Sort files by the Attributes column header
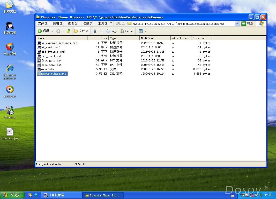This screenshot has width=276, height=199. 181,38
